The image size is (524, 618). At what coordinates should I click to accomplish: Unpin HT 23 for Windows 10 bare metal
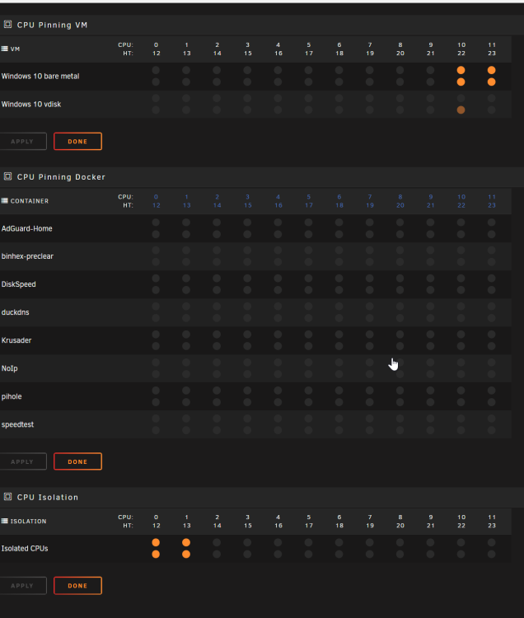[x=491, y=82]
